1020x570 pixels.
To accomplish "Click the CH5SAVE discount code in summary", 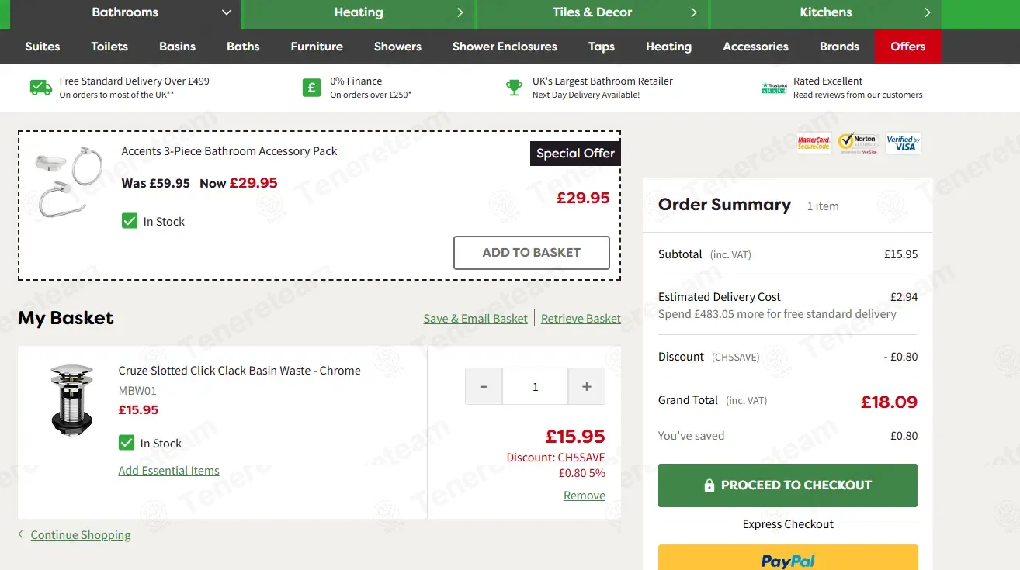I will coord(736,357).
